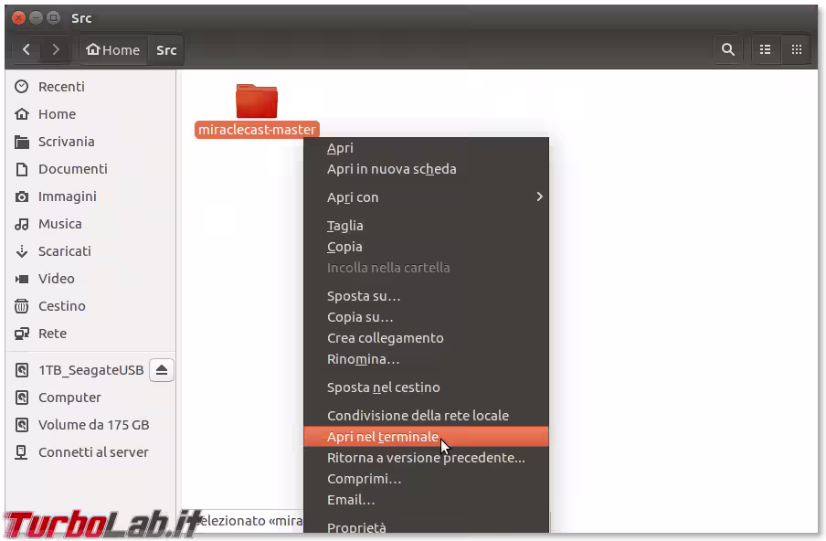Viewport: 826px width, 541px height.
Task: Open Rete in the sidebar
Action: click(90, 333)
